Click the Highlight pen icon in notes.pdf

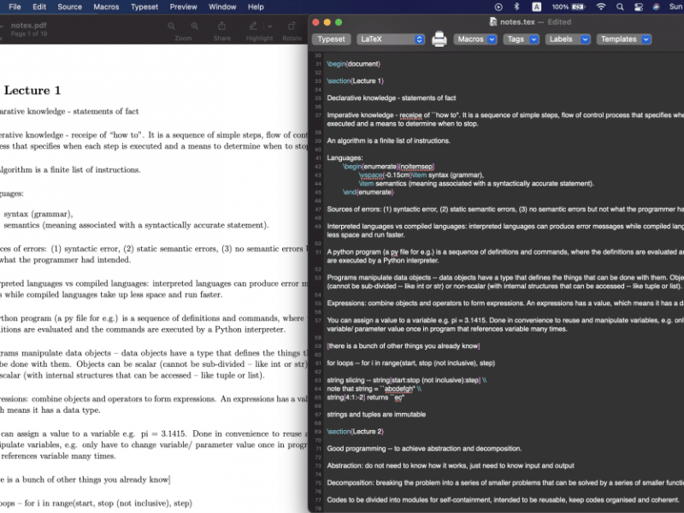pos(253,27)
